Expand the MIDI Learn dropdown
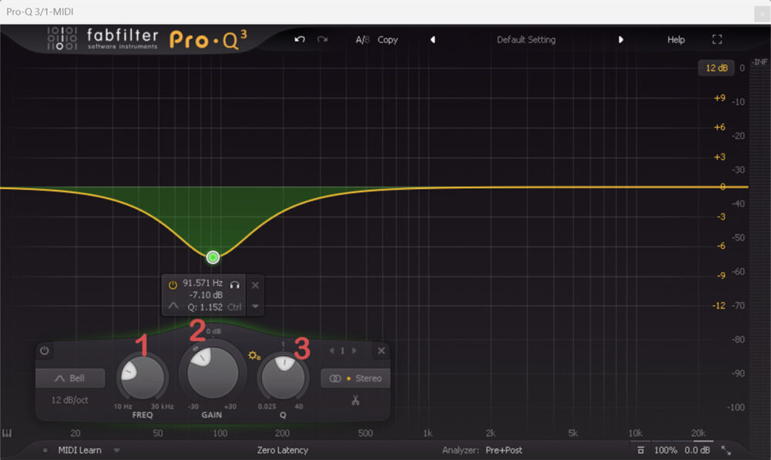This screenshot has height=460, width=771. (116, 450)
